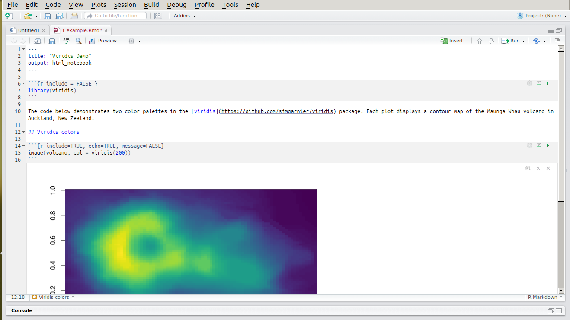The height and width of the screenshot is (320, 570).
Task: Open the Viridis colors section navigator
Action: click(53, 297)
